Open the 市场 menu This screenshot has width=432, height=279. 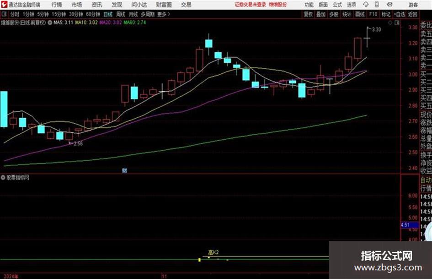pyautogui.click(x=77, y=5)
